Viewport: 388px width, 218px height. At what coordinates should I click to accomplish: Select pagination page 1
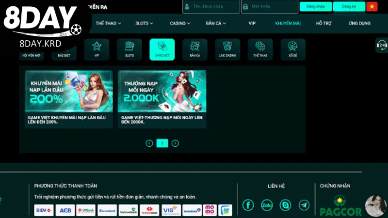(162, 143)
